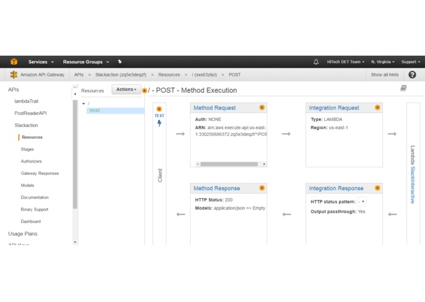Open the Services menu
The width and height of the screenshot is (425, 302).
[41, 62]
